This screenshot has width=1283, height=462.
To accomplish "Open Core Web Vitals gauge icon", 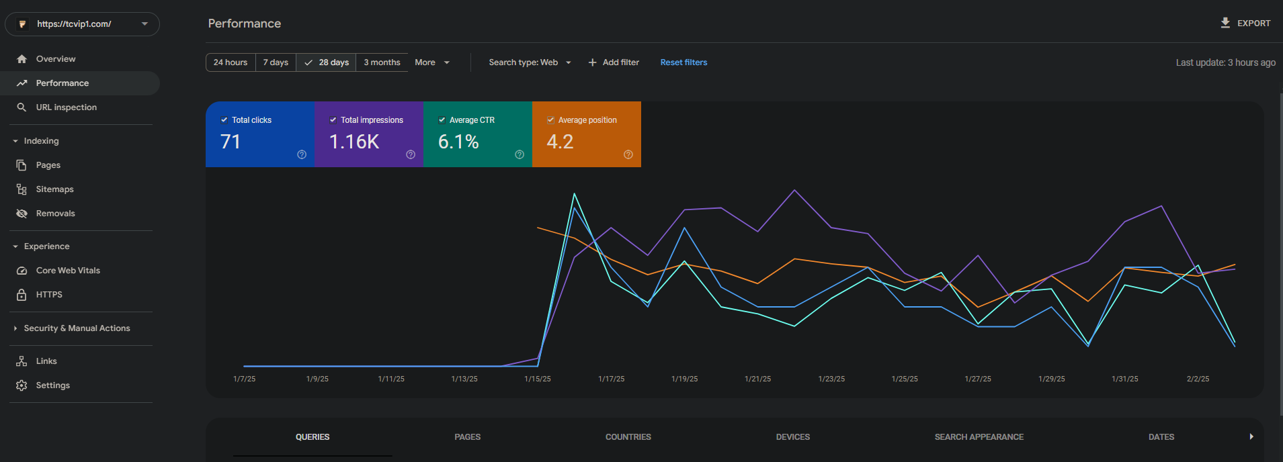I will click(22, 271).
